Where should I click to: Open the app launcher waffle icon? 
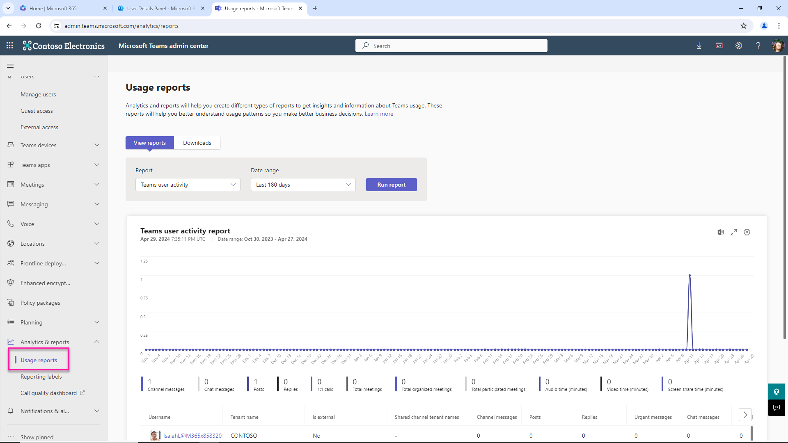pyautogui.click(x=10, y=46)
